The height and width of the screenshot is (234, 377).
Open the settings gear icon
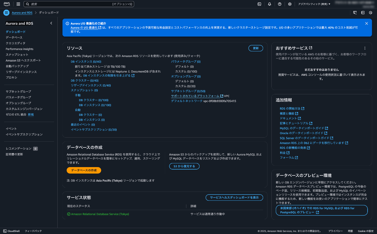click(x=290, y=4)
